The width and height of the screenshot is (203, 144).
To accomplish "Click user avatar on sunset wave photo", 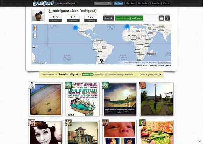I will (106, 85).
